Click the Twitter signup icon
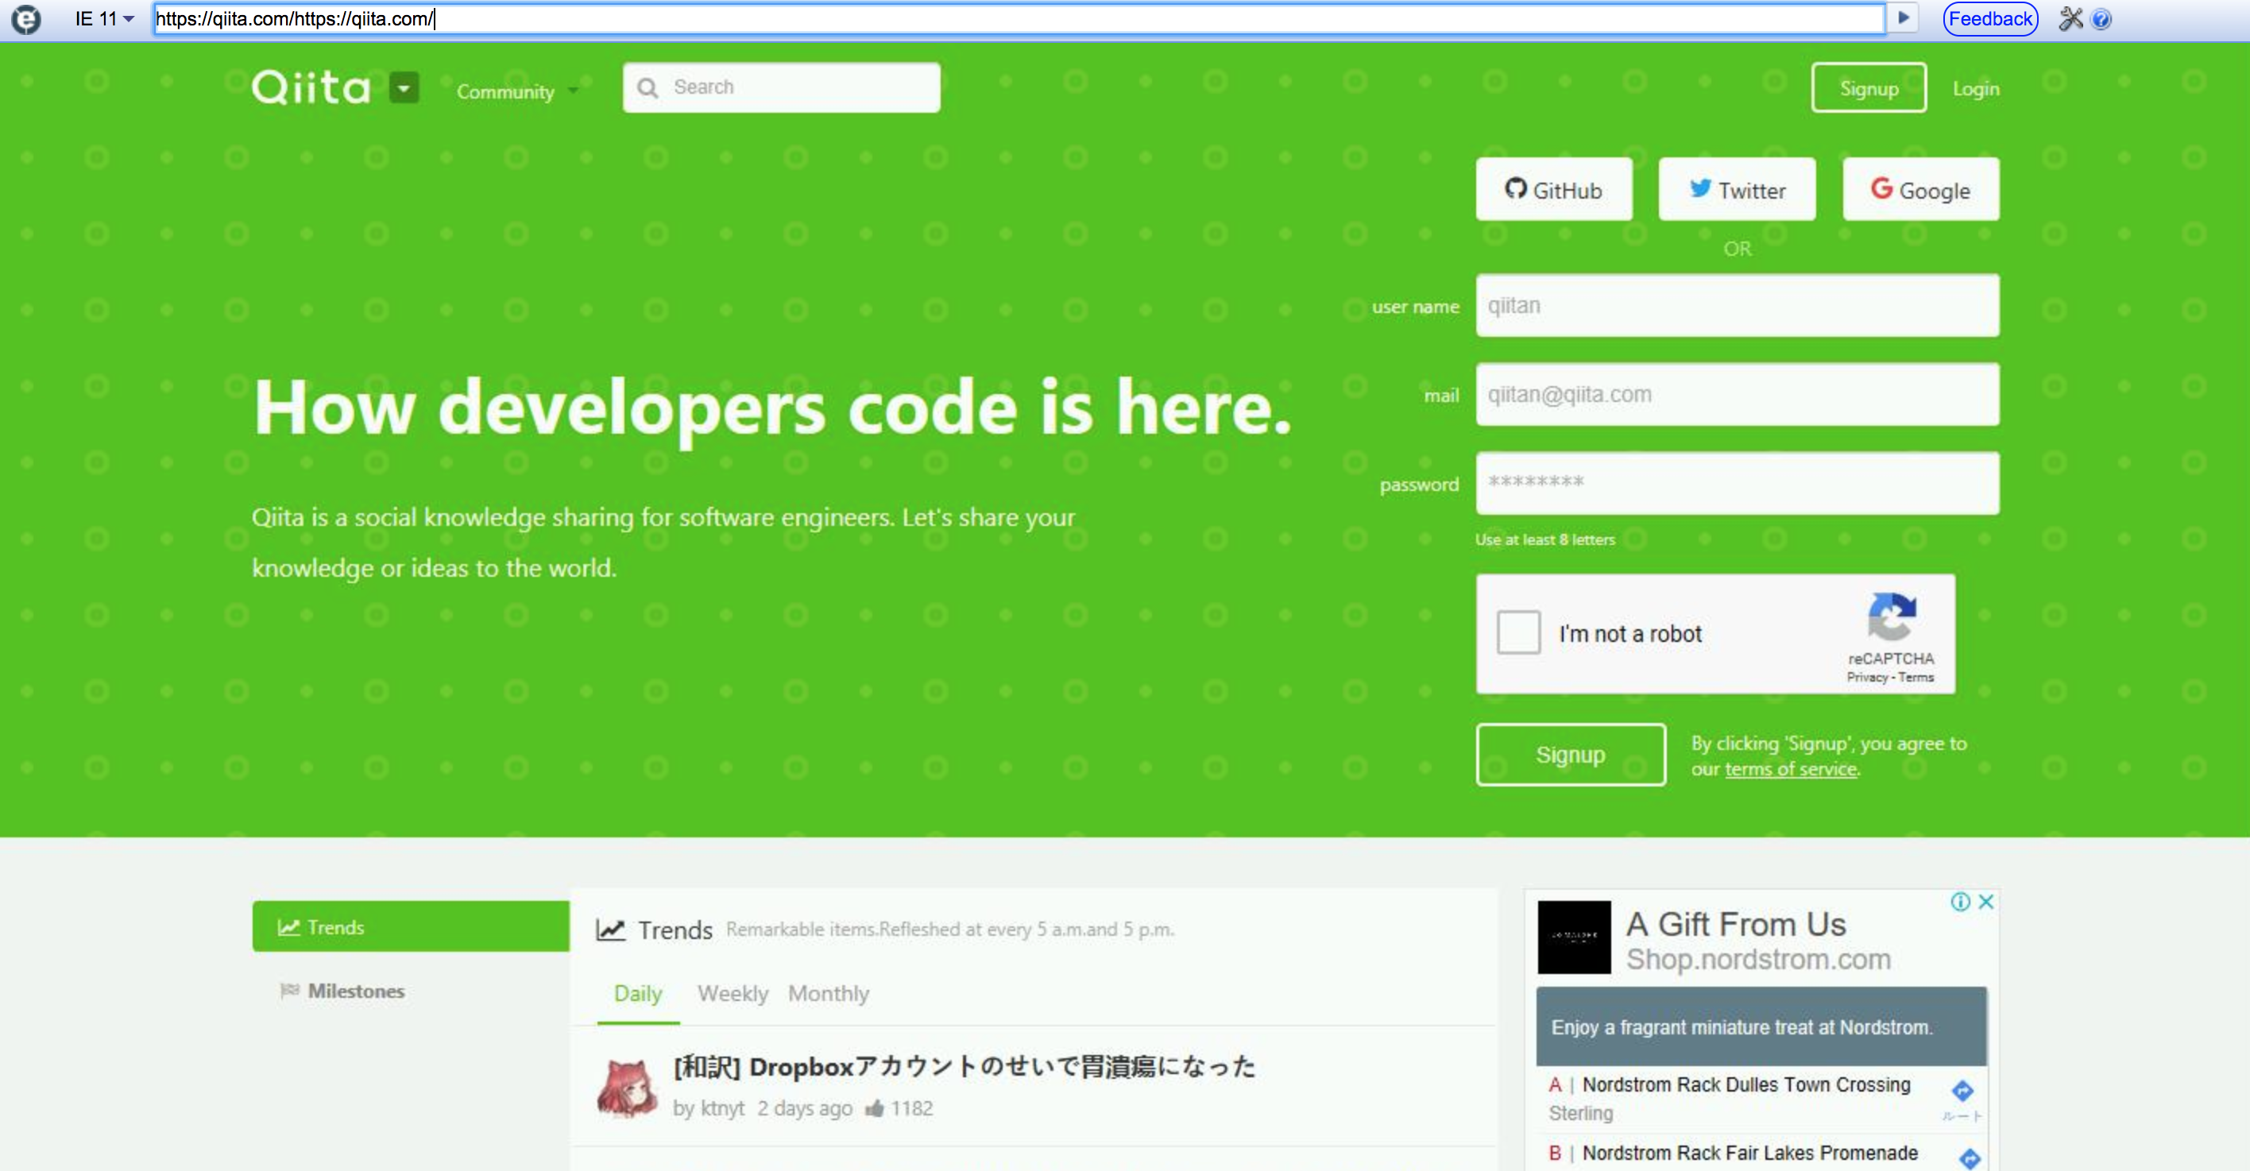The width and height of the screenshot is (2250, 1171). [x=1738, y=191]
